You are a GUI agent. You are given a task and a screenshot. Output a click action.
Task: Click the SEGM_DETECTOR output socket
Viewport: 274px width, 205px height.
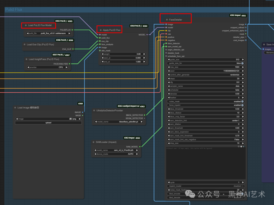click(145, 118)
